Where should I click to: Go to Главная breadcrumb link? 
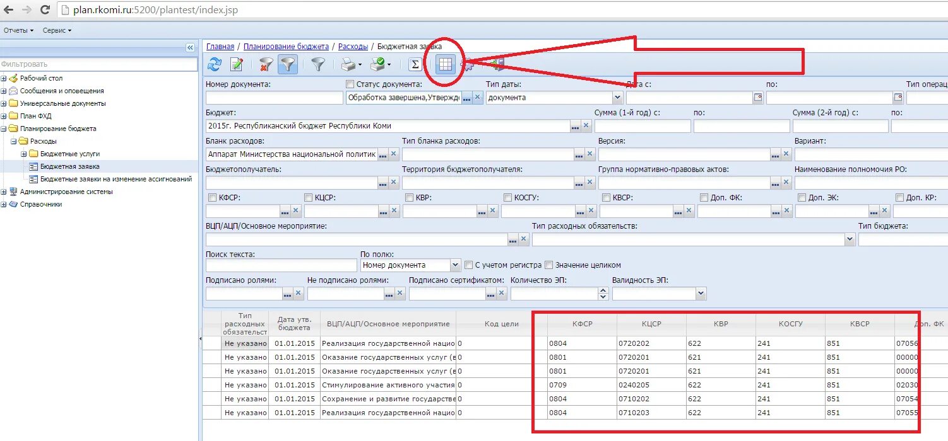[220, 47]
